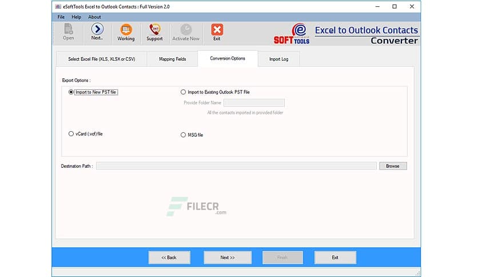The image size is (478, 277).
Task: Open the File menu
Action: (x=61, y=17)
